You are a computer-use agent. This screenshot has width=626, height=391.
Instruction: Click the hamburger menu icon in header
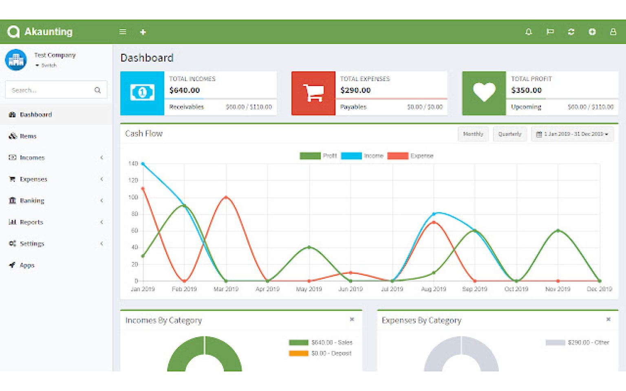coord(123,32)
